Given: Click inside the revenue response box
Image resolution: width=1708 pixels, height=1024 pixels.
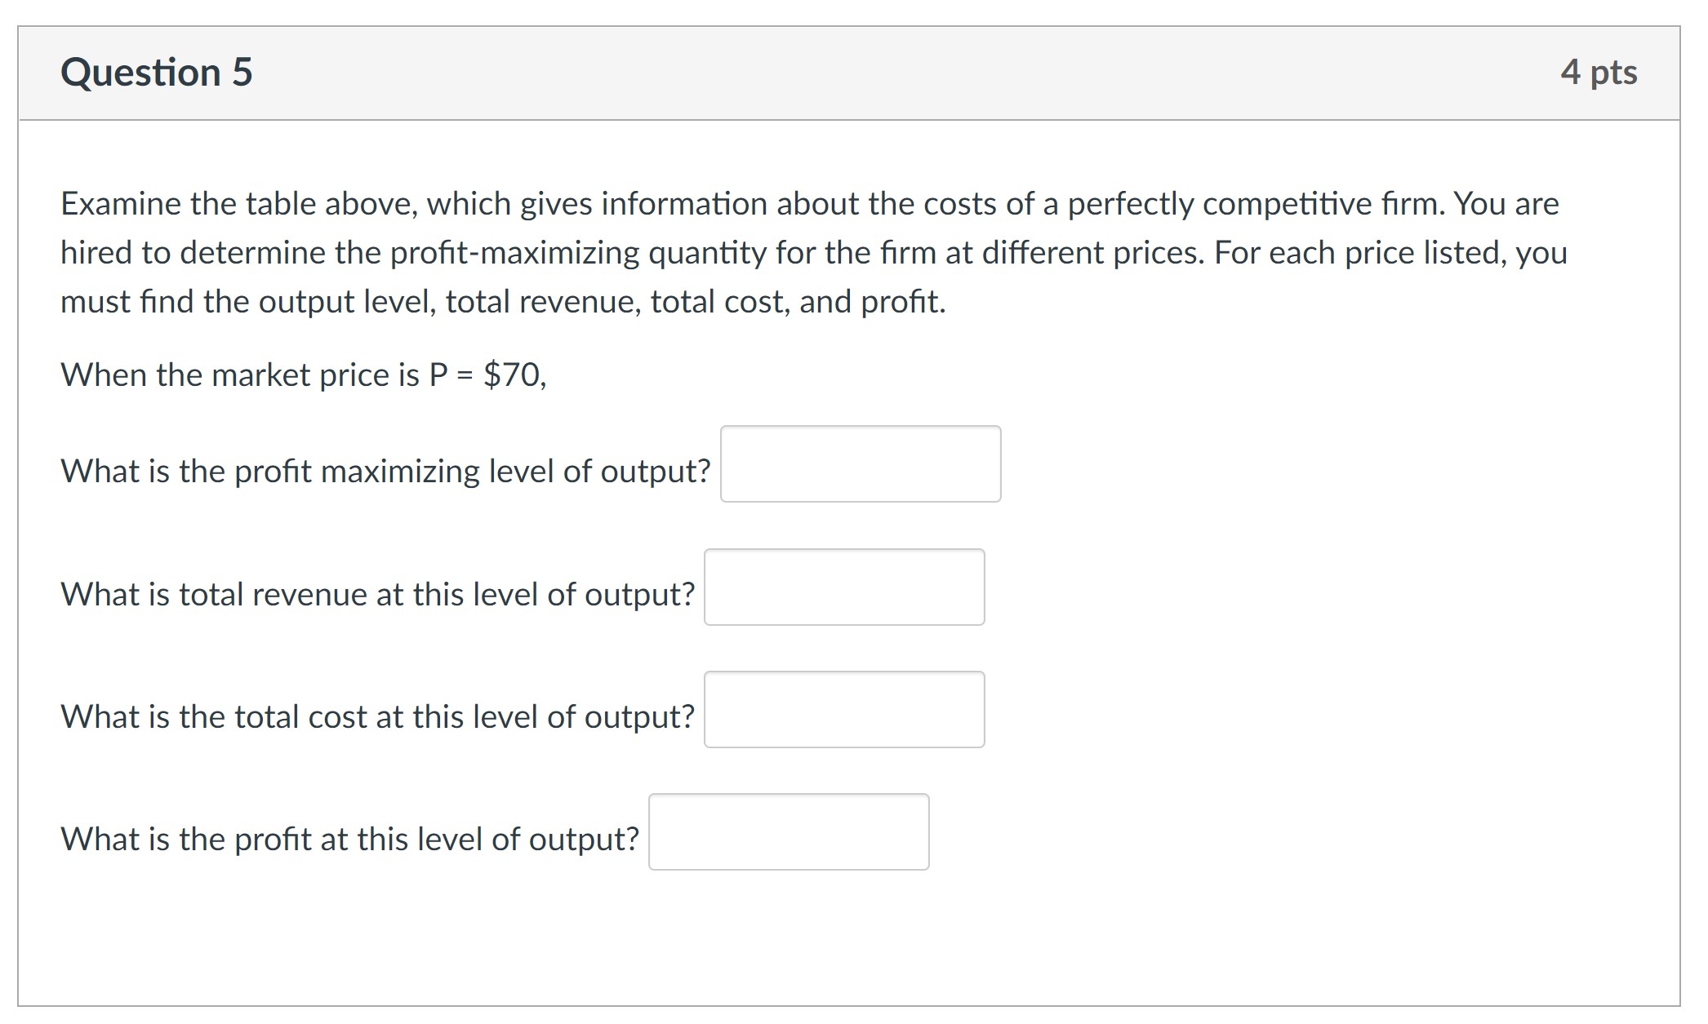Looking at the screenshot, I should (x=845, y=587).
